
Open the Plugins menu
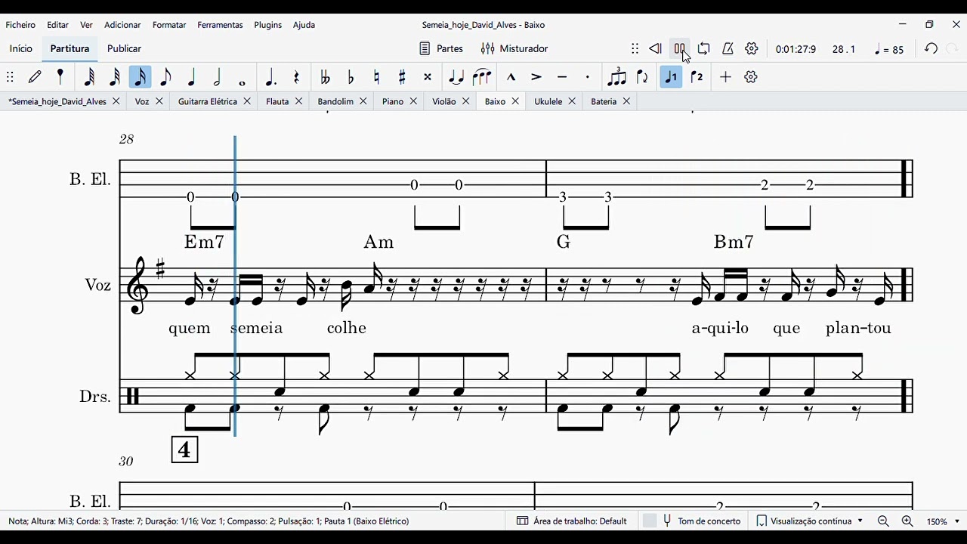(267, 25)
